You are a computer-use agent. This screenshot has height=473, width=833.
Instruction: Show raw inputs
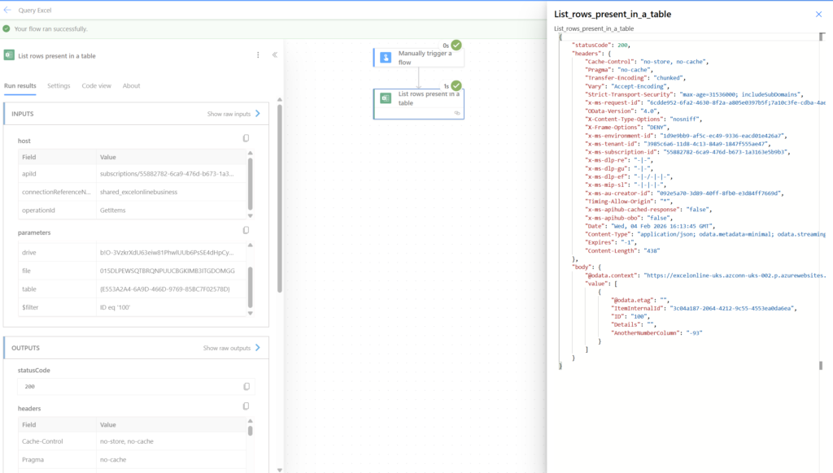click(229, 114)
